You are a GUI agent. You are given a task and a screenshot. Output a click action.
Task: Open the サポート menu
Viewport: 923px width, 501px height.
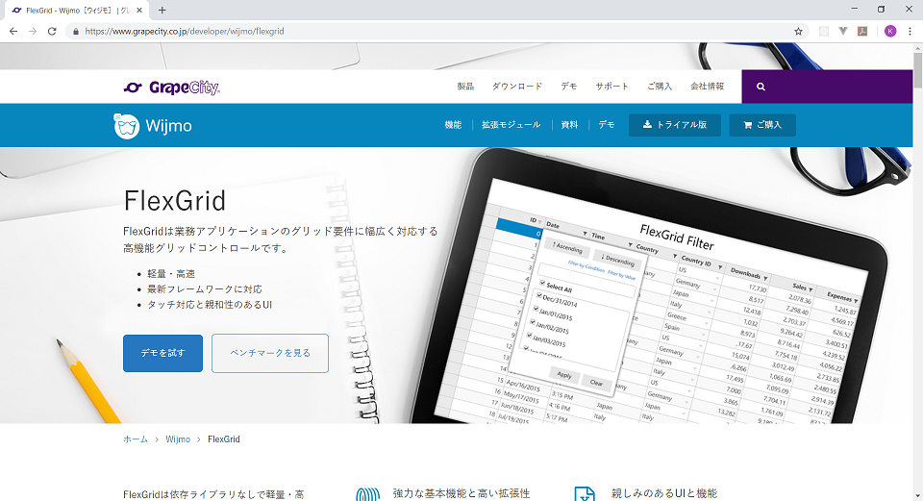coord(611,87)
